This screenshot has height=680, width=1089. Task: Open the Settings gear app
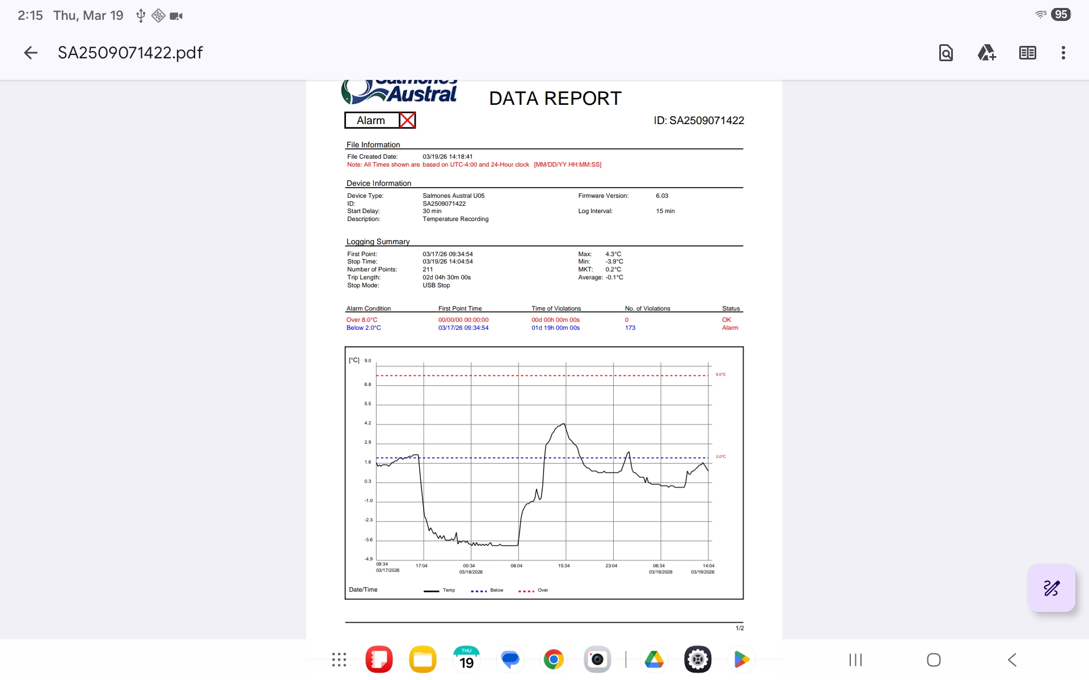pos(698,660)
